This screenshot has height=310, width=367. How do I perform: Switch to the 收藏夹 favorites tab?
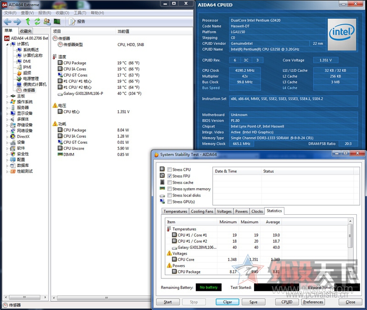tap(26, 31)
